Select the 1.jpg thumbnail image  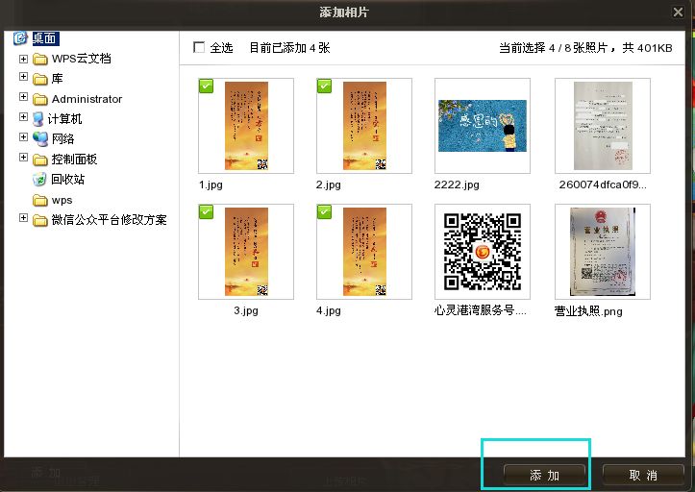pyautogui.click(x=246, y=126)
